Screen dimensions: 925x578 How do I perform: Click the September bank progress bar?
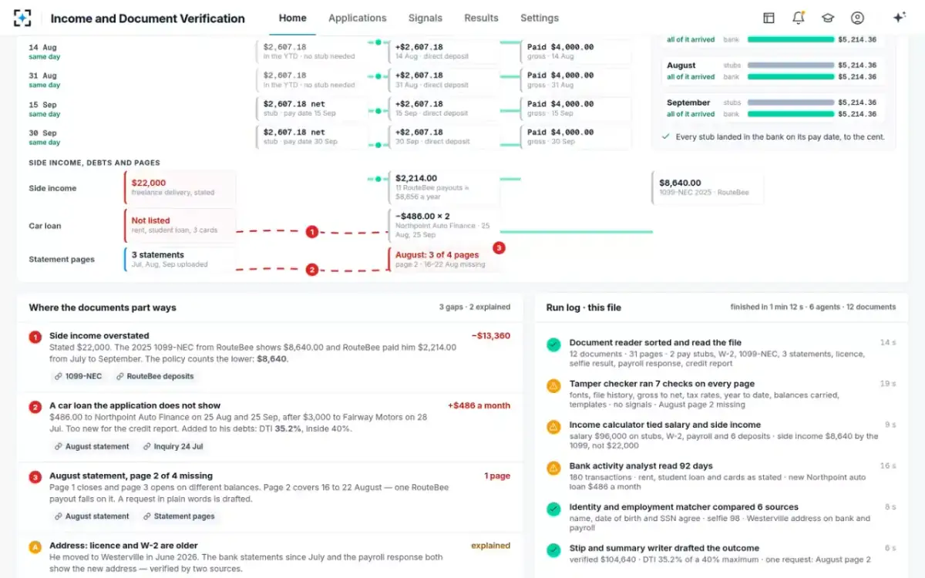click(791, 114)
